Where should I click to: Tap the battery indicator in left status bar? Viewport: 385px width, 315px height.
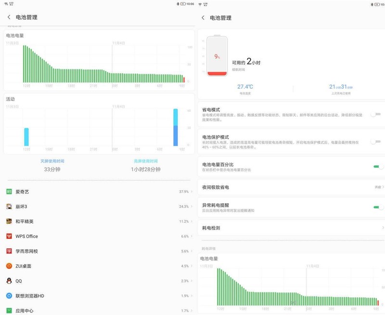point(183,4)
